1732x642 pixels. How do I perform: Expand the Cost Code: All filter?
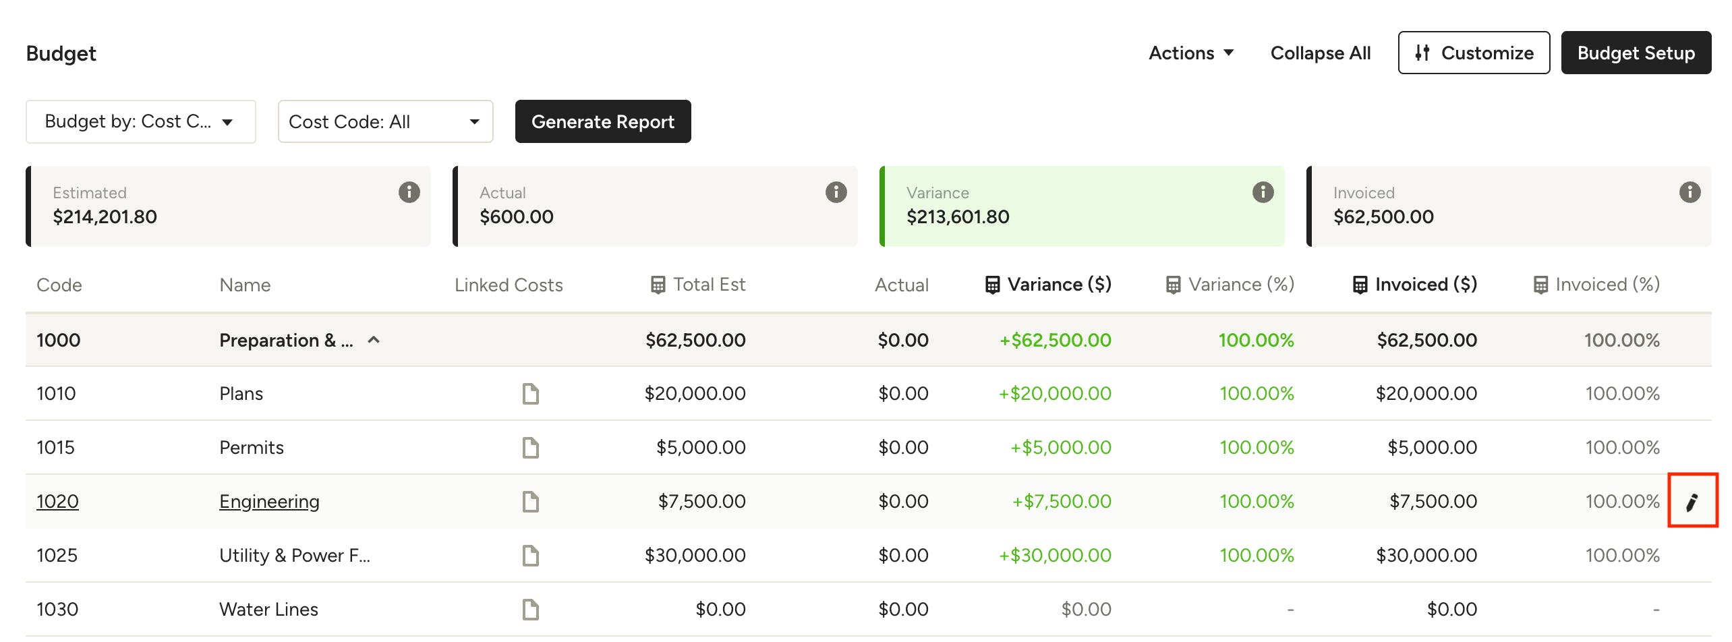point(385,121)
